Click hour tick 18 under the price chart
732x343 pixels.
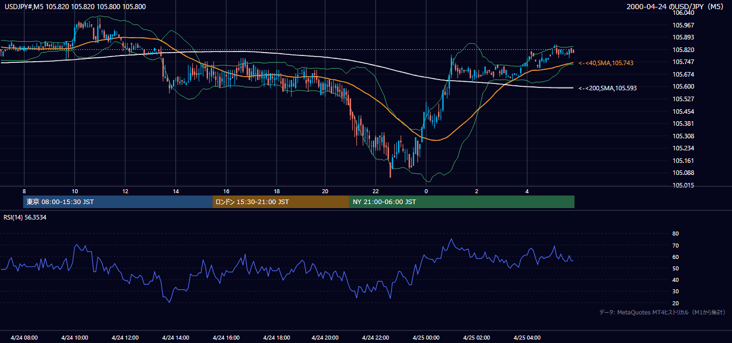click(x=276, y=191)
